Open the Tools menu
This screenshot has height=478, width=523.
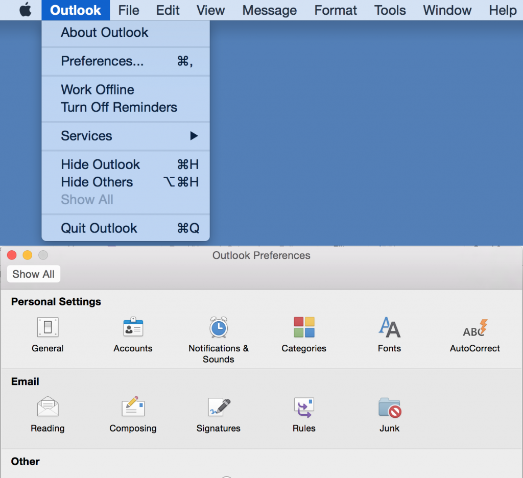390,10
